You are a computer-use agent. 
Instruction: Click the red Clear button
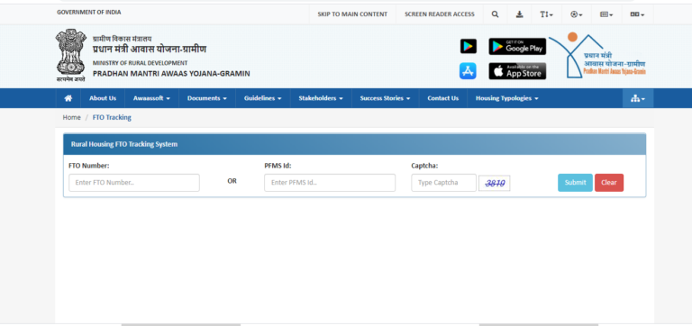coord(609,183)
